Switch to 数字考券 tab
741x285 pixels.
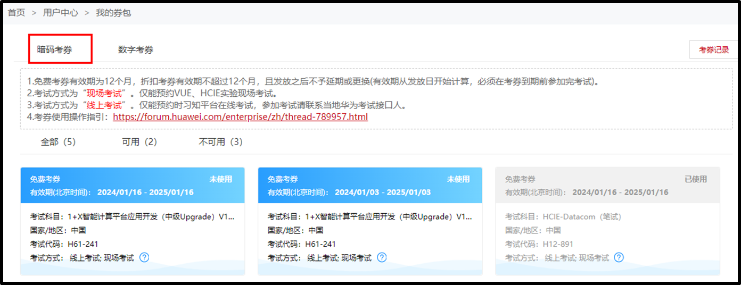pyautogui.click(x=135, y=49)
